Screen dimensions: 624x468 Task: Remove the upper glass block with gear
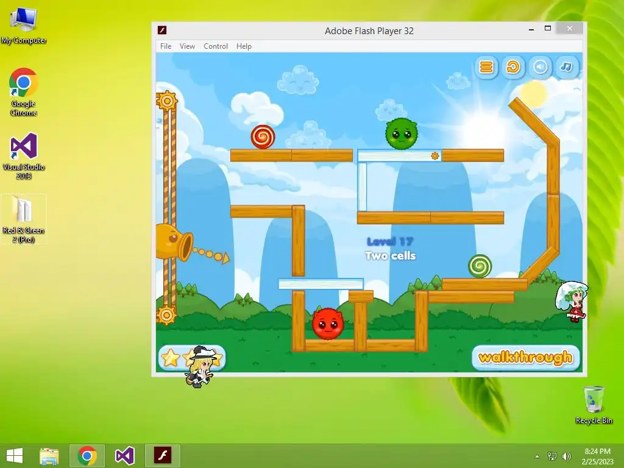[x=400, y=155]
